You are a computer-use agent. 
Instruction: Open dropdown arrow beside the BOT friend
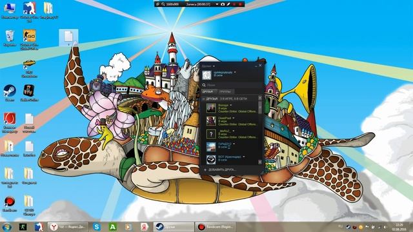(244, 157)
